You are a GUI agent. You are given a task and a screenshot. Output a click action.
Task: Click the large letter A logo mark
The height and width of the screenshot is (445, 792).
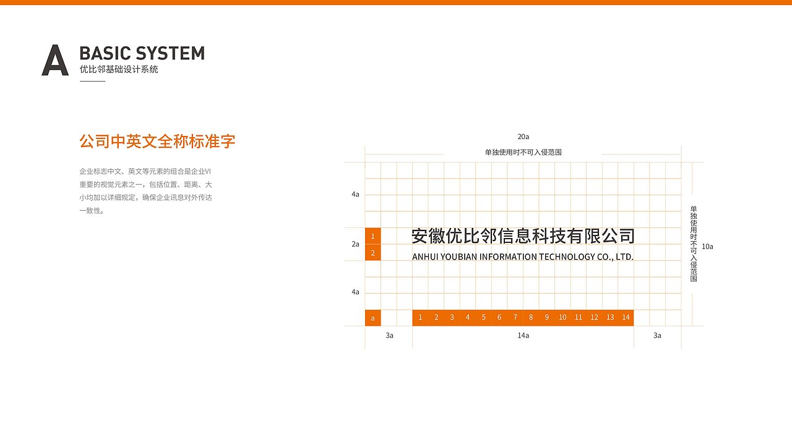click(55, 61)
